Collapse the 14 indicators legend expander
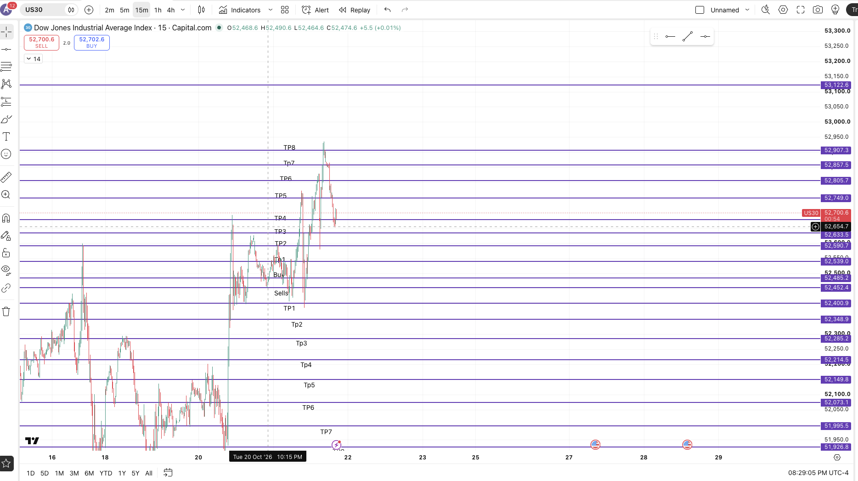This screenshot has height=481, width=858. tap(34, 59)
